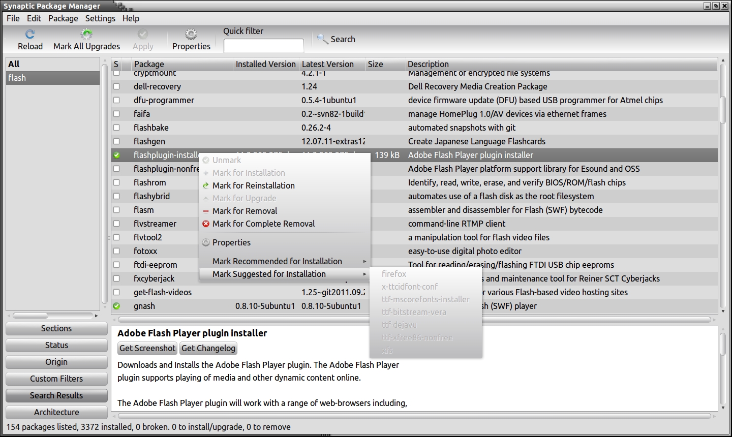
Task: Open Properties from the toolbar gear icon
Action: 191,35
